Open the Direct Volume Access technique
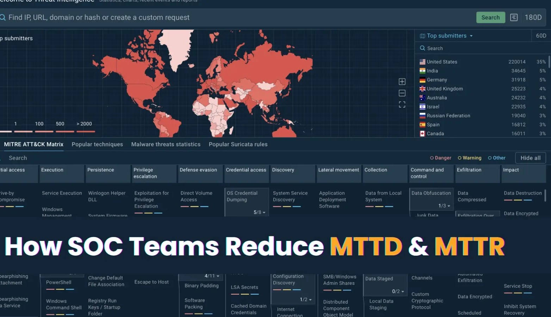551x317 pixels. click(x=196, y=196)
